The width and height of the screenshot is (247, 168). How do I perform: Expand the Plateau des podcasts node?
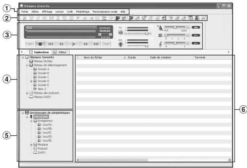click(27, 93)
